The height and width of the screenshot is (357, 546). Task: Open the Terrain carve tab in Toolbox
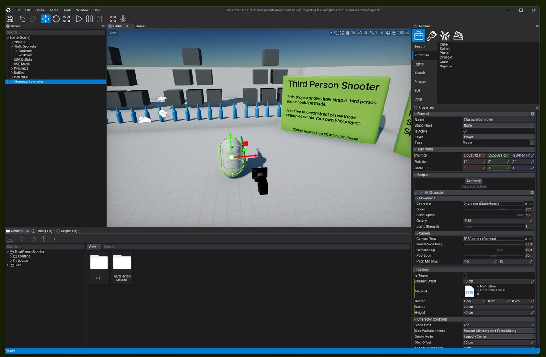(458, 36)
